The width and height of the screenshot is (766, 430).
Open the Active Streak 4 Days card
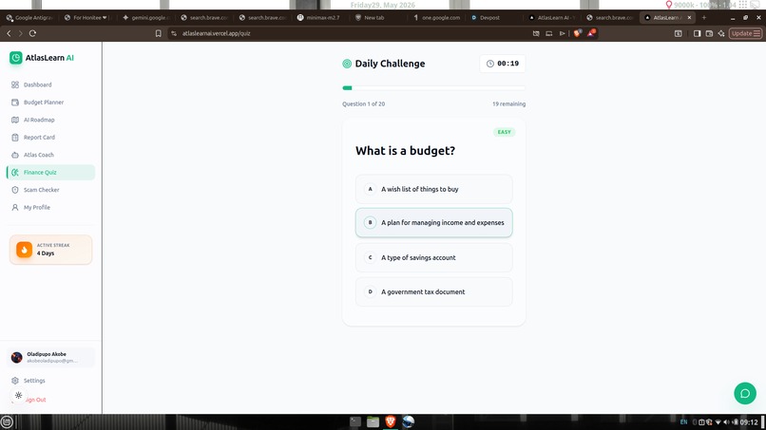point(50,250)
